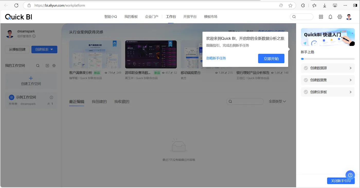
Task: Click the 忽略新手任务 link
Action: [216, 58]
